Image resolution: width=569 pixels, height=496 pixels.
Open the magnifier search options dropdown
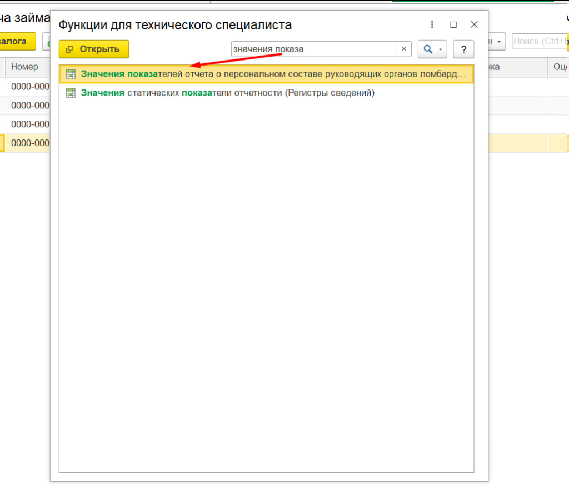(x=432, y=49)
